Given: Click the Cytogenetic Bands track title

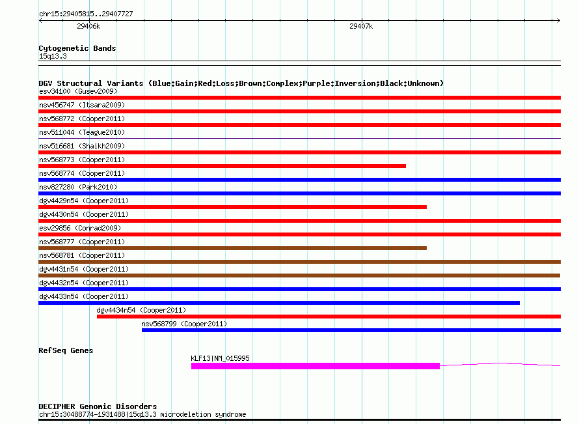Looking at the screenshot, I should 77,48.
